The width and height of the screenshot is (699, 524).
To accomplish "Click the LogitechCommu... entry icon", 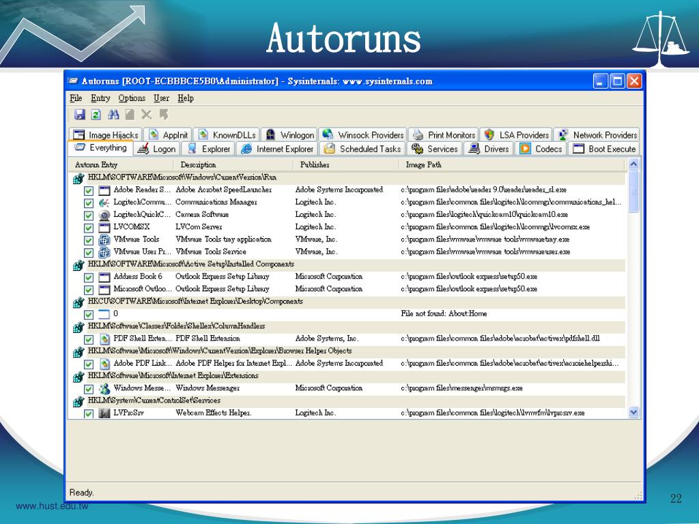I will click(104, 203).
